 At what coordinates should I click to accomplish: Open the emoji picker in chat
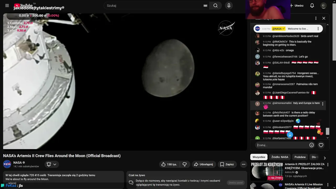(x=312, y=145)
